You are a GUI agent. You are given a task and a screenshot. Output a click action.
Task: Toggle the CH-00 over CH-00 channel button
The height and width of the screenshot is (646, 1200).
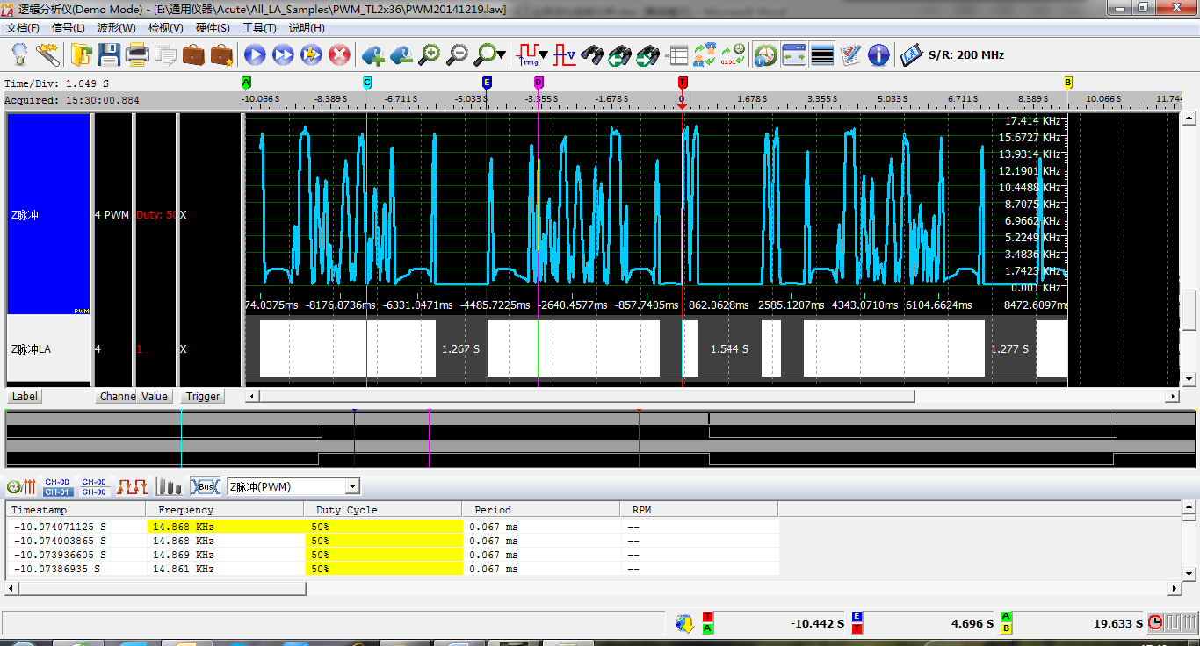coord(94,486)
